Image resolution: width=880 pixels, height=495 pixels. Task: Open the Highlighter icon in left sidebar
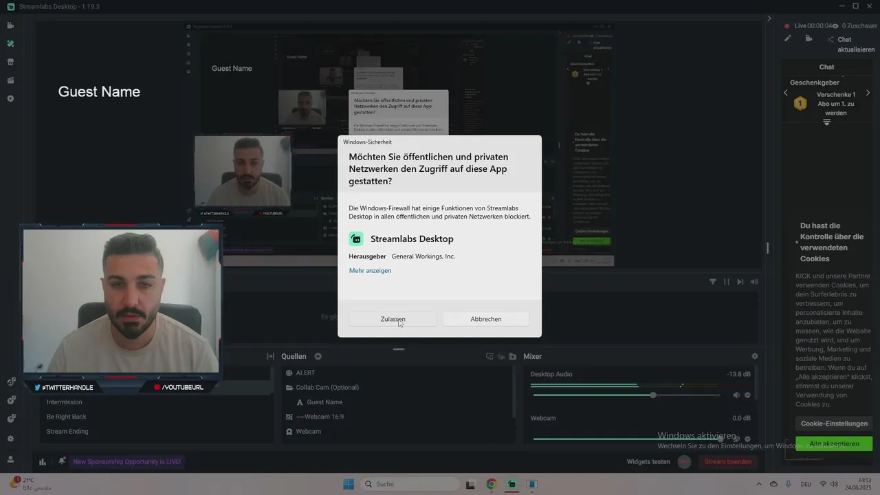(10, 80)
